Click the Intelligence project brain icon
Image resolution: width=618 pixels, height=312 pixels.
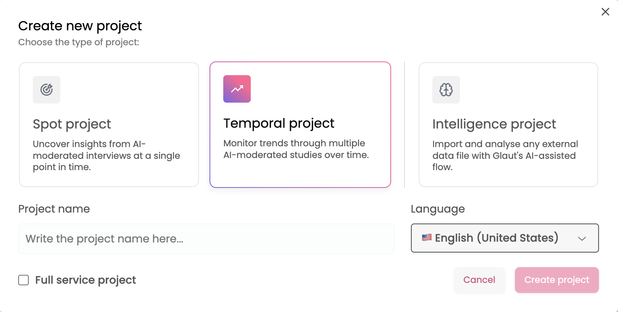click(x=446, y=90)
